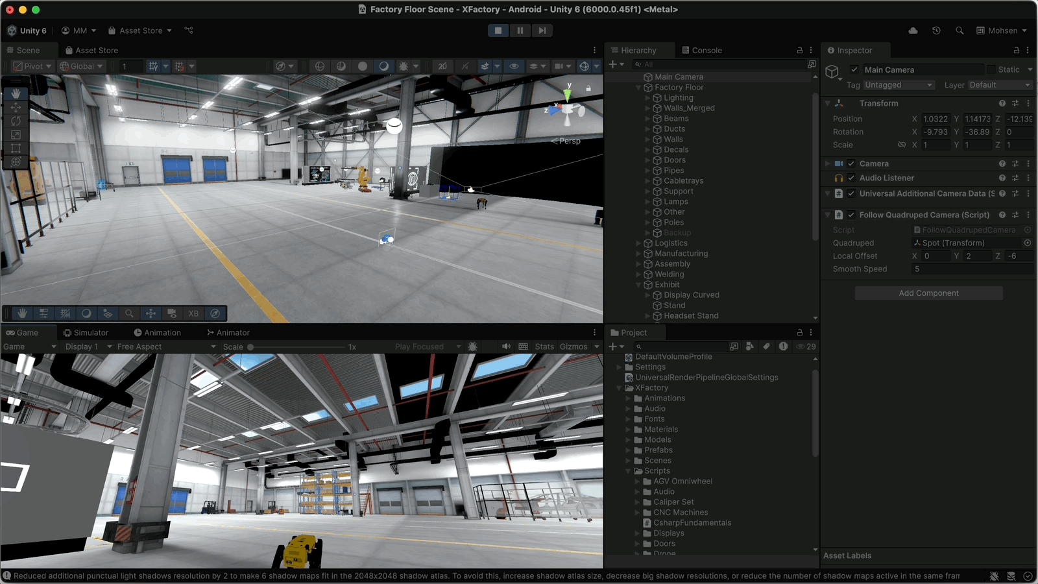Open the Unity Cloud icon
Viewport: 1038px width, 584px height.
913,30
